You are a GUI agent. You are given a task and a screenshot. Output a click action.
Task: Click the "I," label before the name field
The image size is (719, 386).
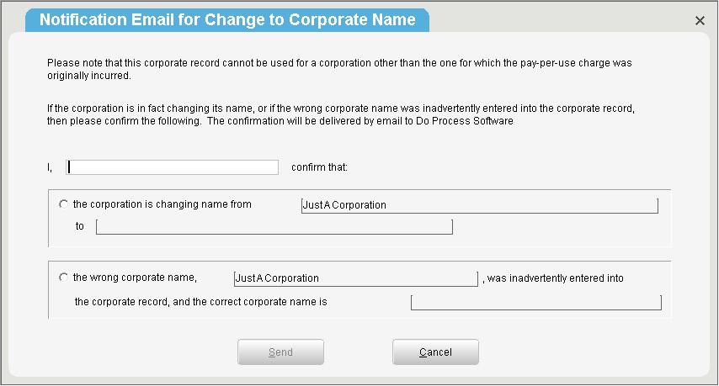click(50, 167)
